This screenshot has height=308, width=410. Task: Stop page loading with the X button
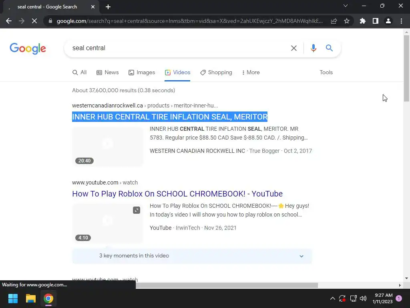[x=34, y=21]
